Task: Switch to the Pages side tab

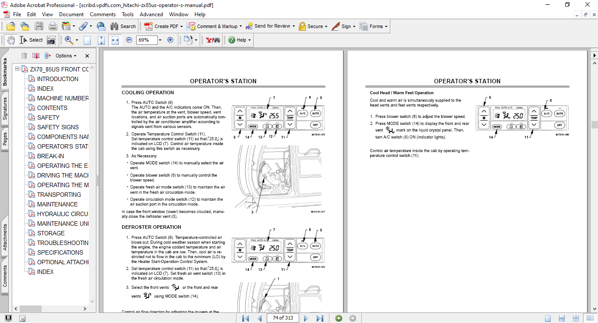Action: pyautogui.click(x=5, y=139)
